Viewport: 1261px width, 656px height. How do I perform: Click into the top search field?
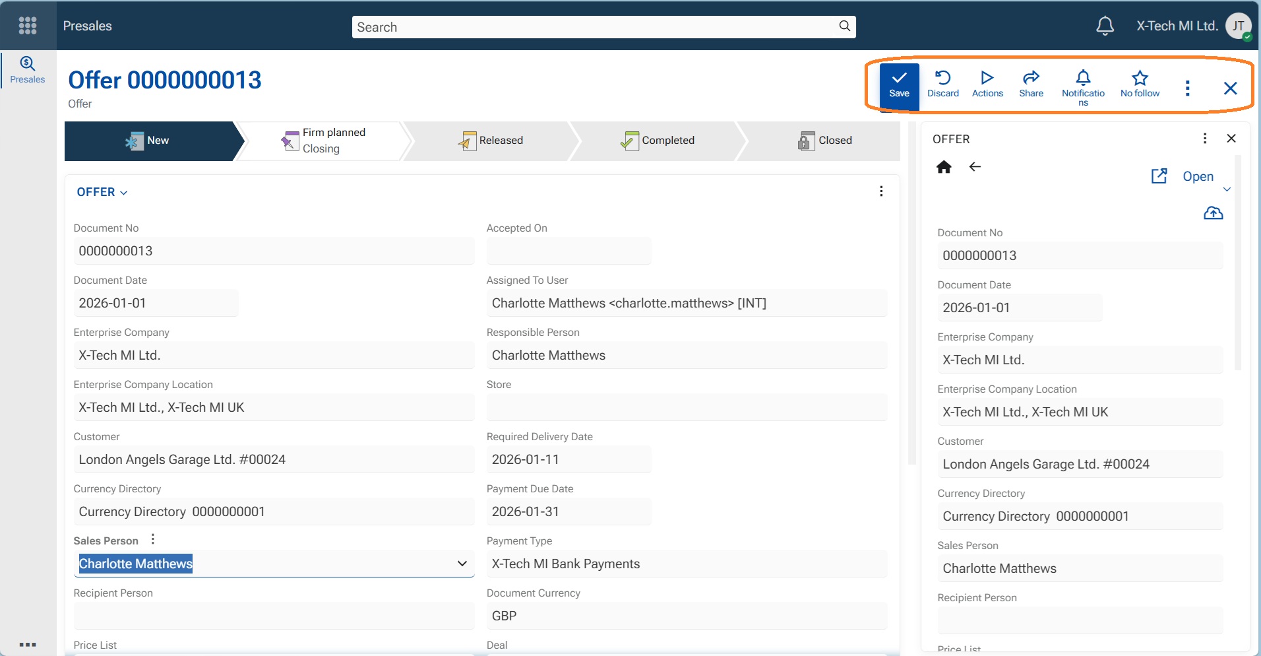(594, 27)
